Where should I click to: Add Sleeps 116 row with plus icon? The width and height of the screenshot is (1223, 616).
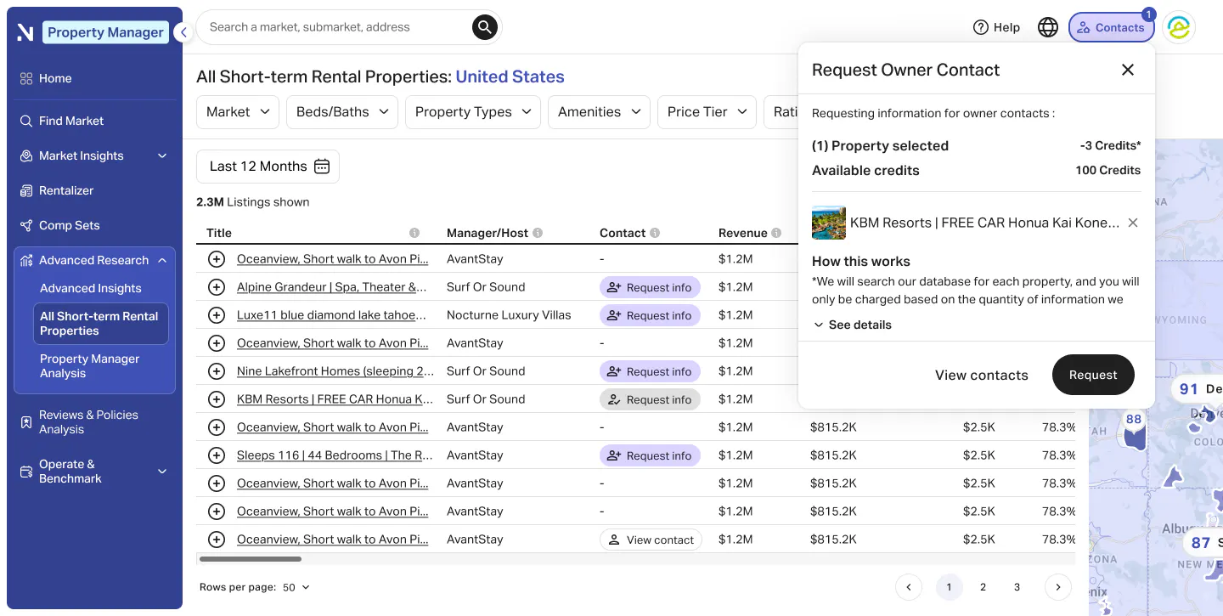(x=217, y=455)
